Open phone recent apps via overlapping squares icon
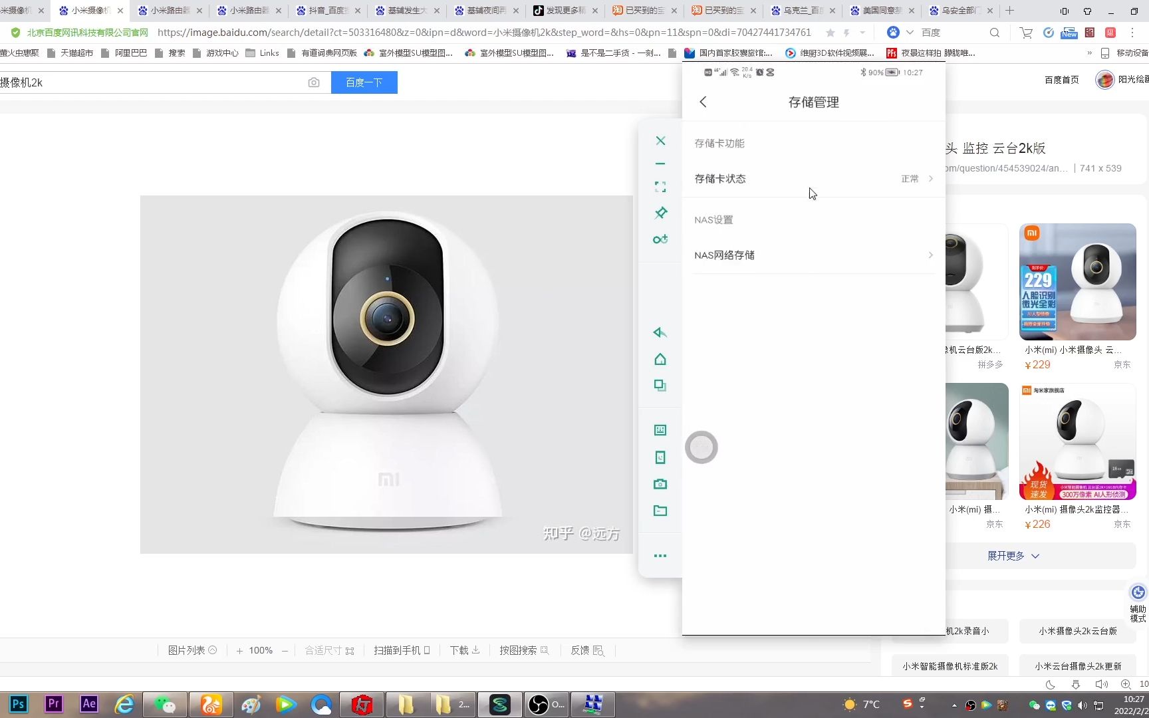 coord(660,386)
